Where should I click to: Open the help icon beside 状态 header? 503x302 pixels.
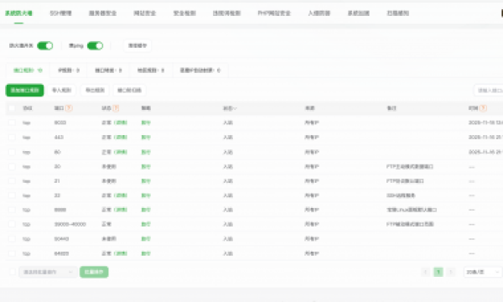click(116, 108)
